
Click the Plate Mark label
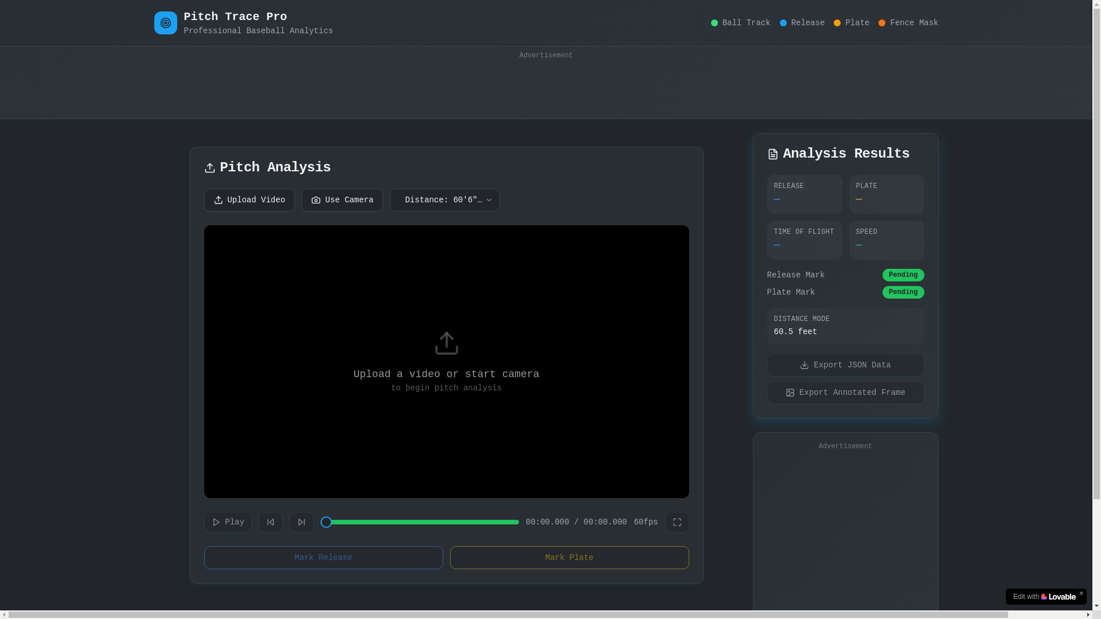791,292
